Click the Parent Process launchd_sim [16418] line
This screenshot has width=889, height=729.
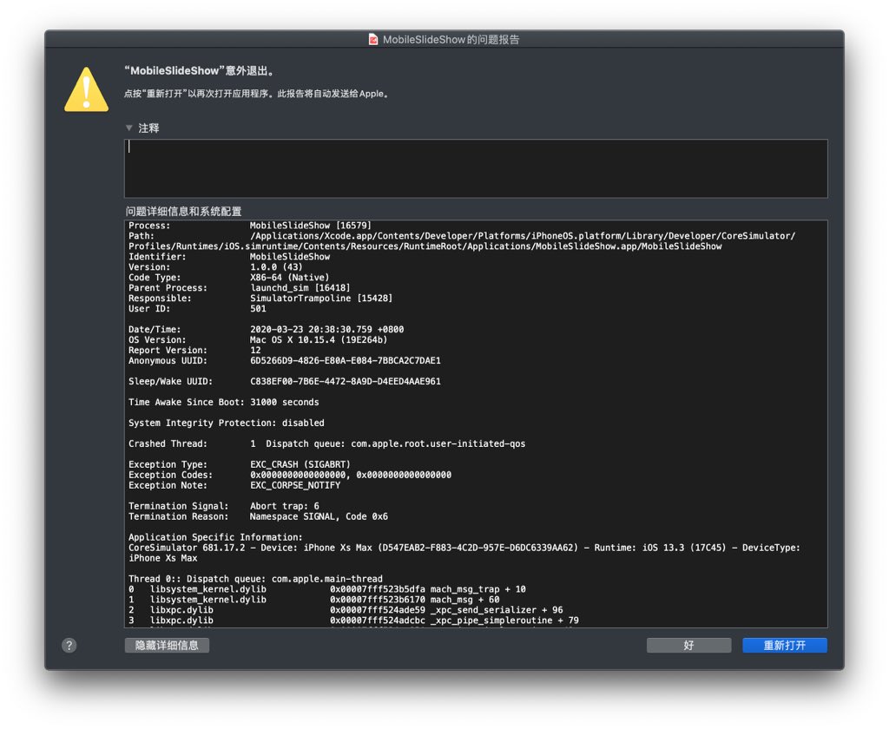240,288
